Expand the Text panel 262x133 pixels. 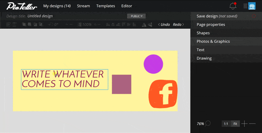click(226, 50)
